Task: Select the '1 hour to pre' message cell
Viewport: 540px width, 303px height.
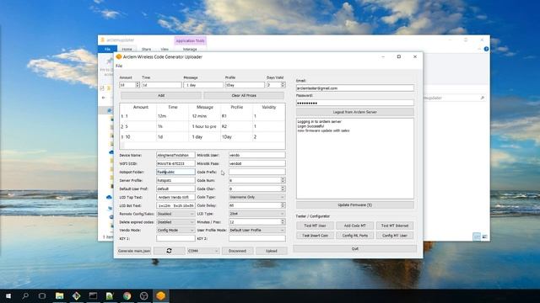Action: (x=204, y=126)
